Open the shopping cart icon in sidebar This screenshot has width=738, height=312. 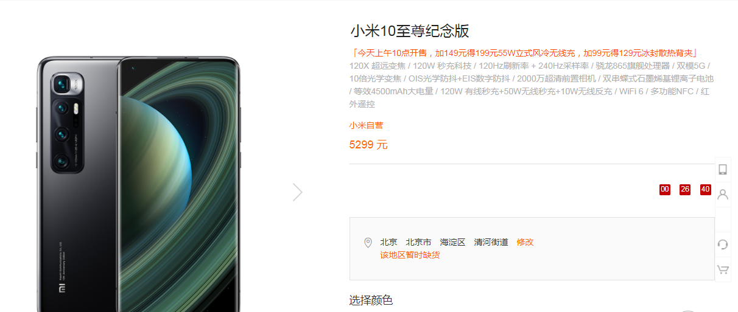tap(723, 269)
